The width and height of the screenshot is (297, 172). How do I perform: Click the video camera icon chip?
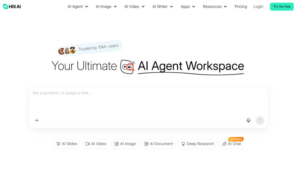[x=88, y=144]
